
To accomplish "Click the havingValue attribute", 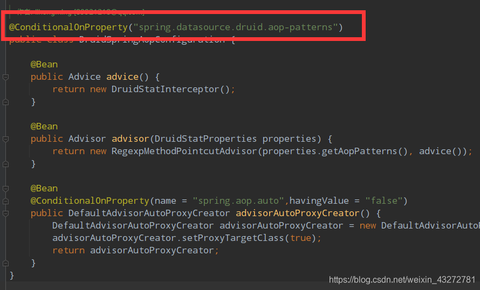I will [319, 201].
